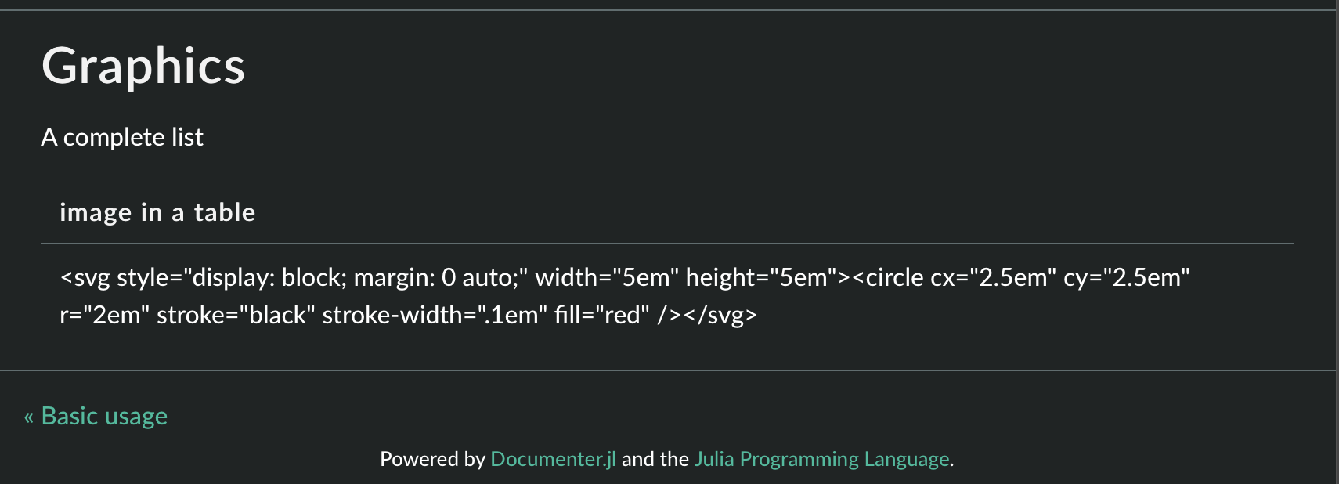This screenshot has height=484, width=1339.
Task: Click the Powered by footer text
Action: pyautogui.click(x=432, y=460)
